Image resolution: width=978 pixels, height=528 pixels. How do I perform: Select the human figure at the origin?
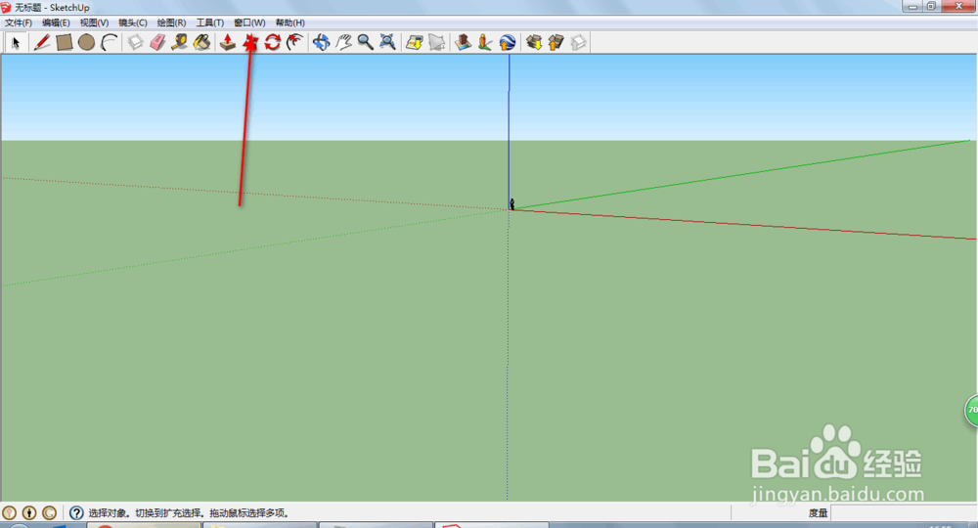coord(512,203)
